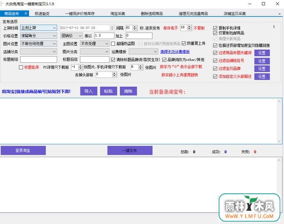The width and height of the screenshot is (284, 224).
Task: Expand the tab overflow arrow
Action: click(x=279, y=14)
